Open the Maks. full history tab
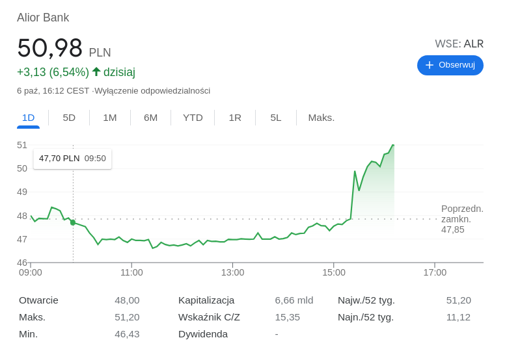Image resolution: width=507 pixels, height=351 pixels. [x=321, y=118]
